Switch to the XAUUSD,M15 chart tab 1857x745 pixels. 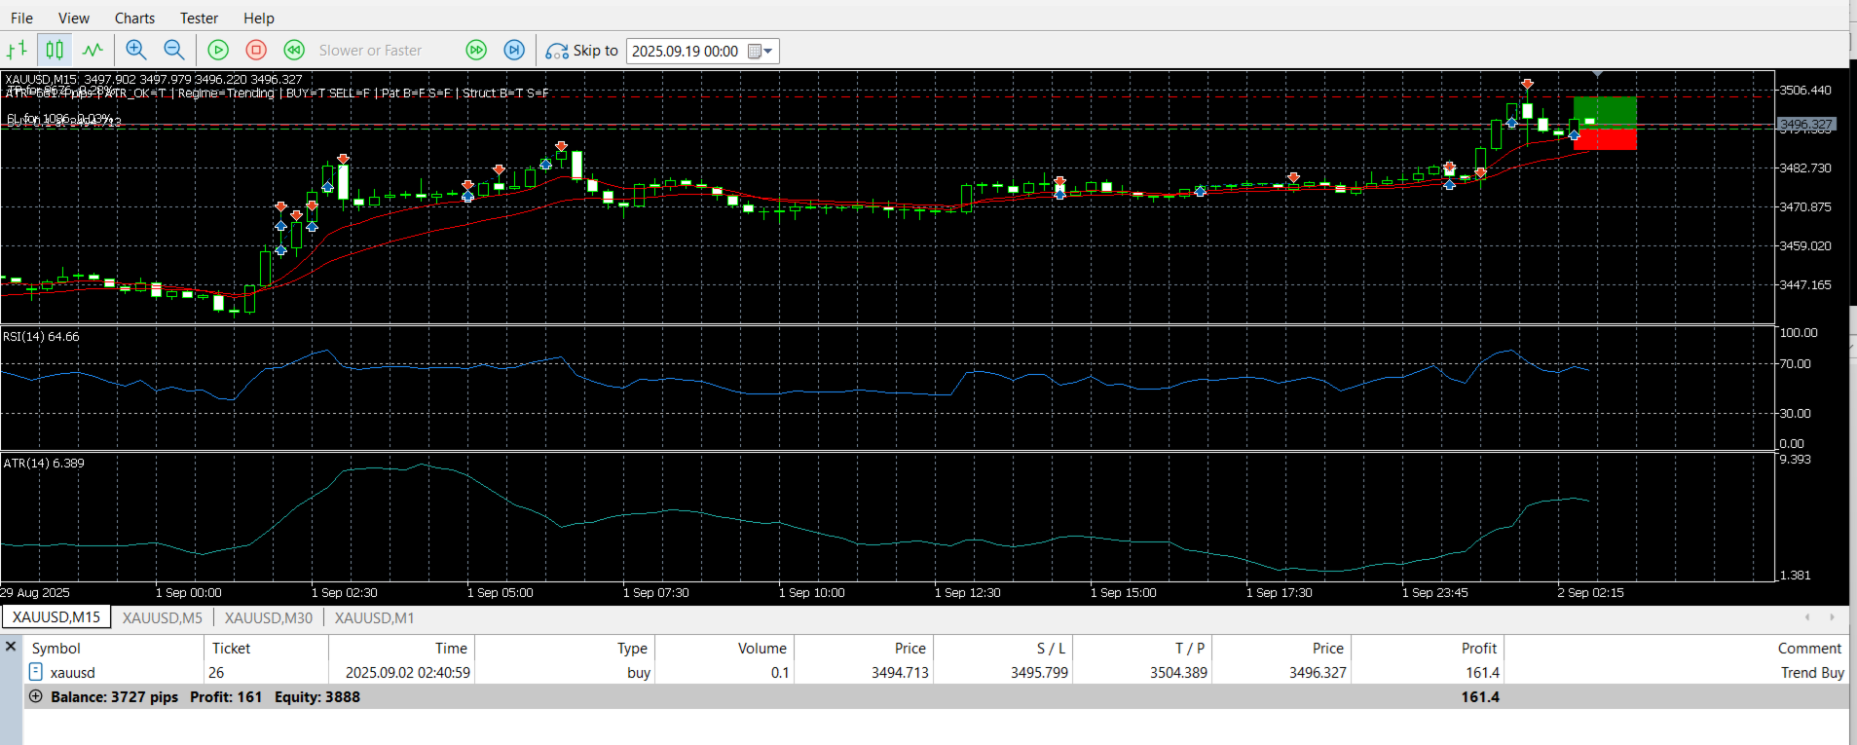point(56,617)
